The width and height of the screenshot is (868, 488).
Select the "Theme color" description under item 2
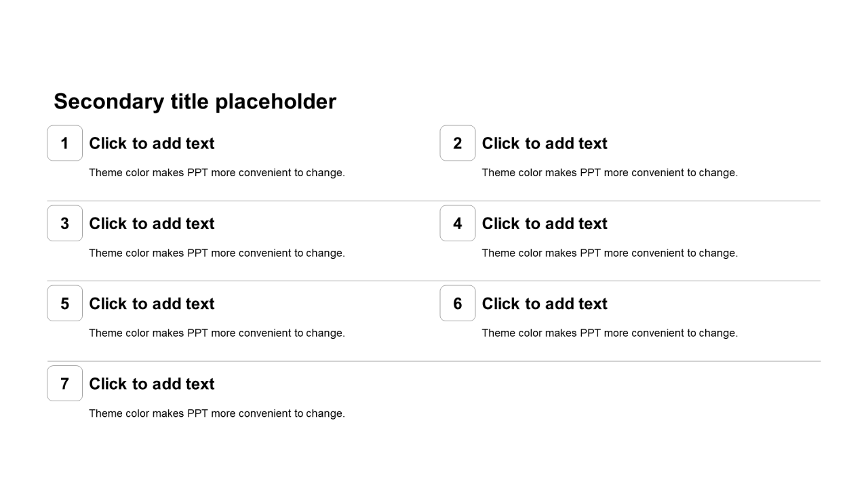coord(610,173)
